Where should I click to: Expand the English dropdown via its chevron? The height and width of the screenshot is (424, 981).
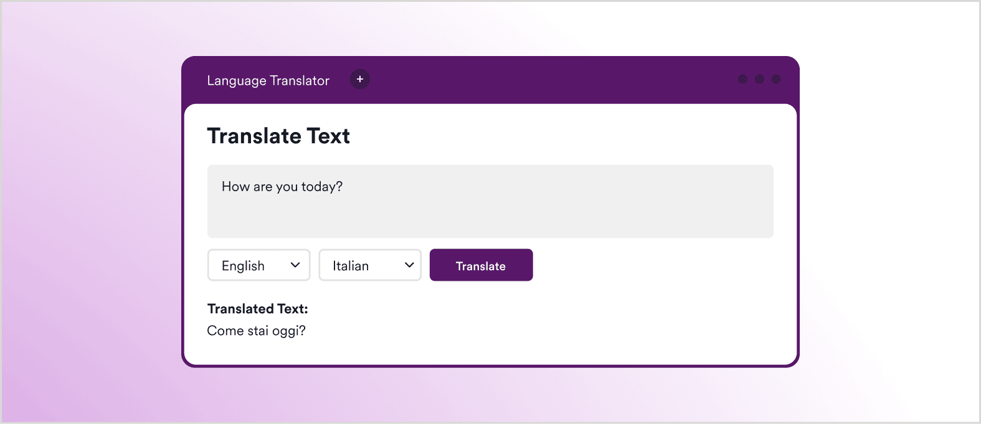point(295,265)
